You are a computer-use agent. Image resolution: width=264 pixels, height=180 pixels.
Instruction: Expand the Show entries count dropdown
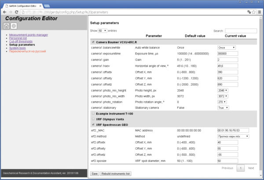(103, 31)
